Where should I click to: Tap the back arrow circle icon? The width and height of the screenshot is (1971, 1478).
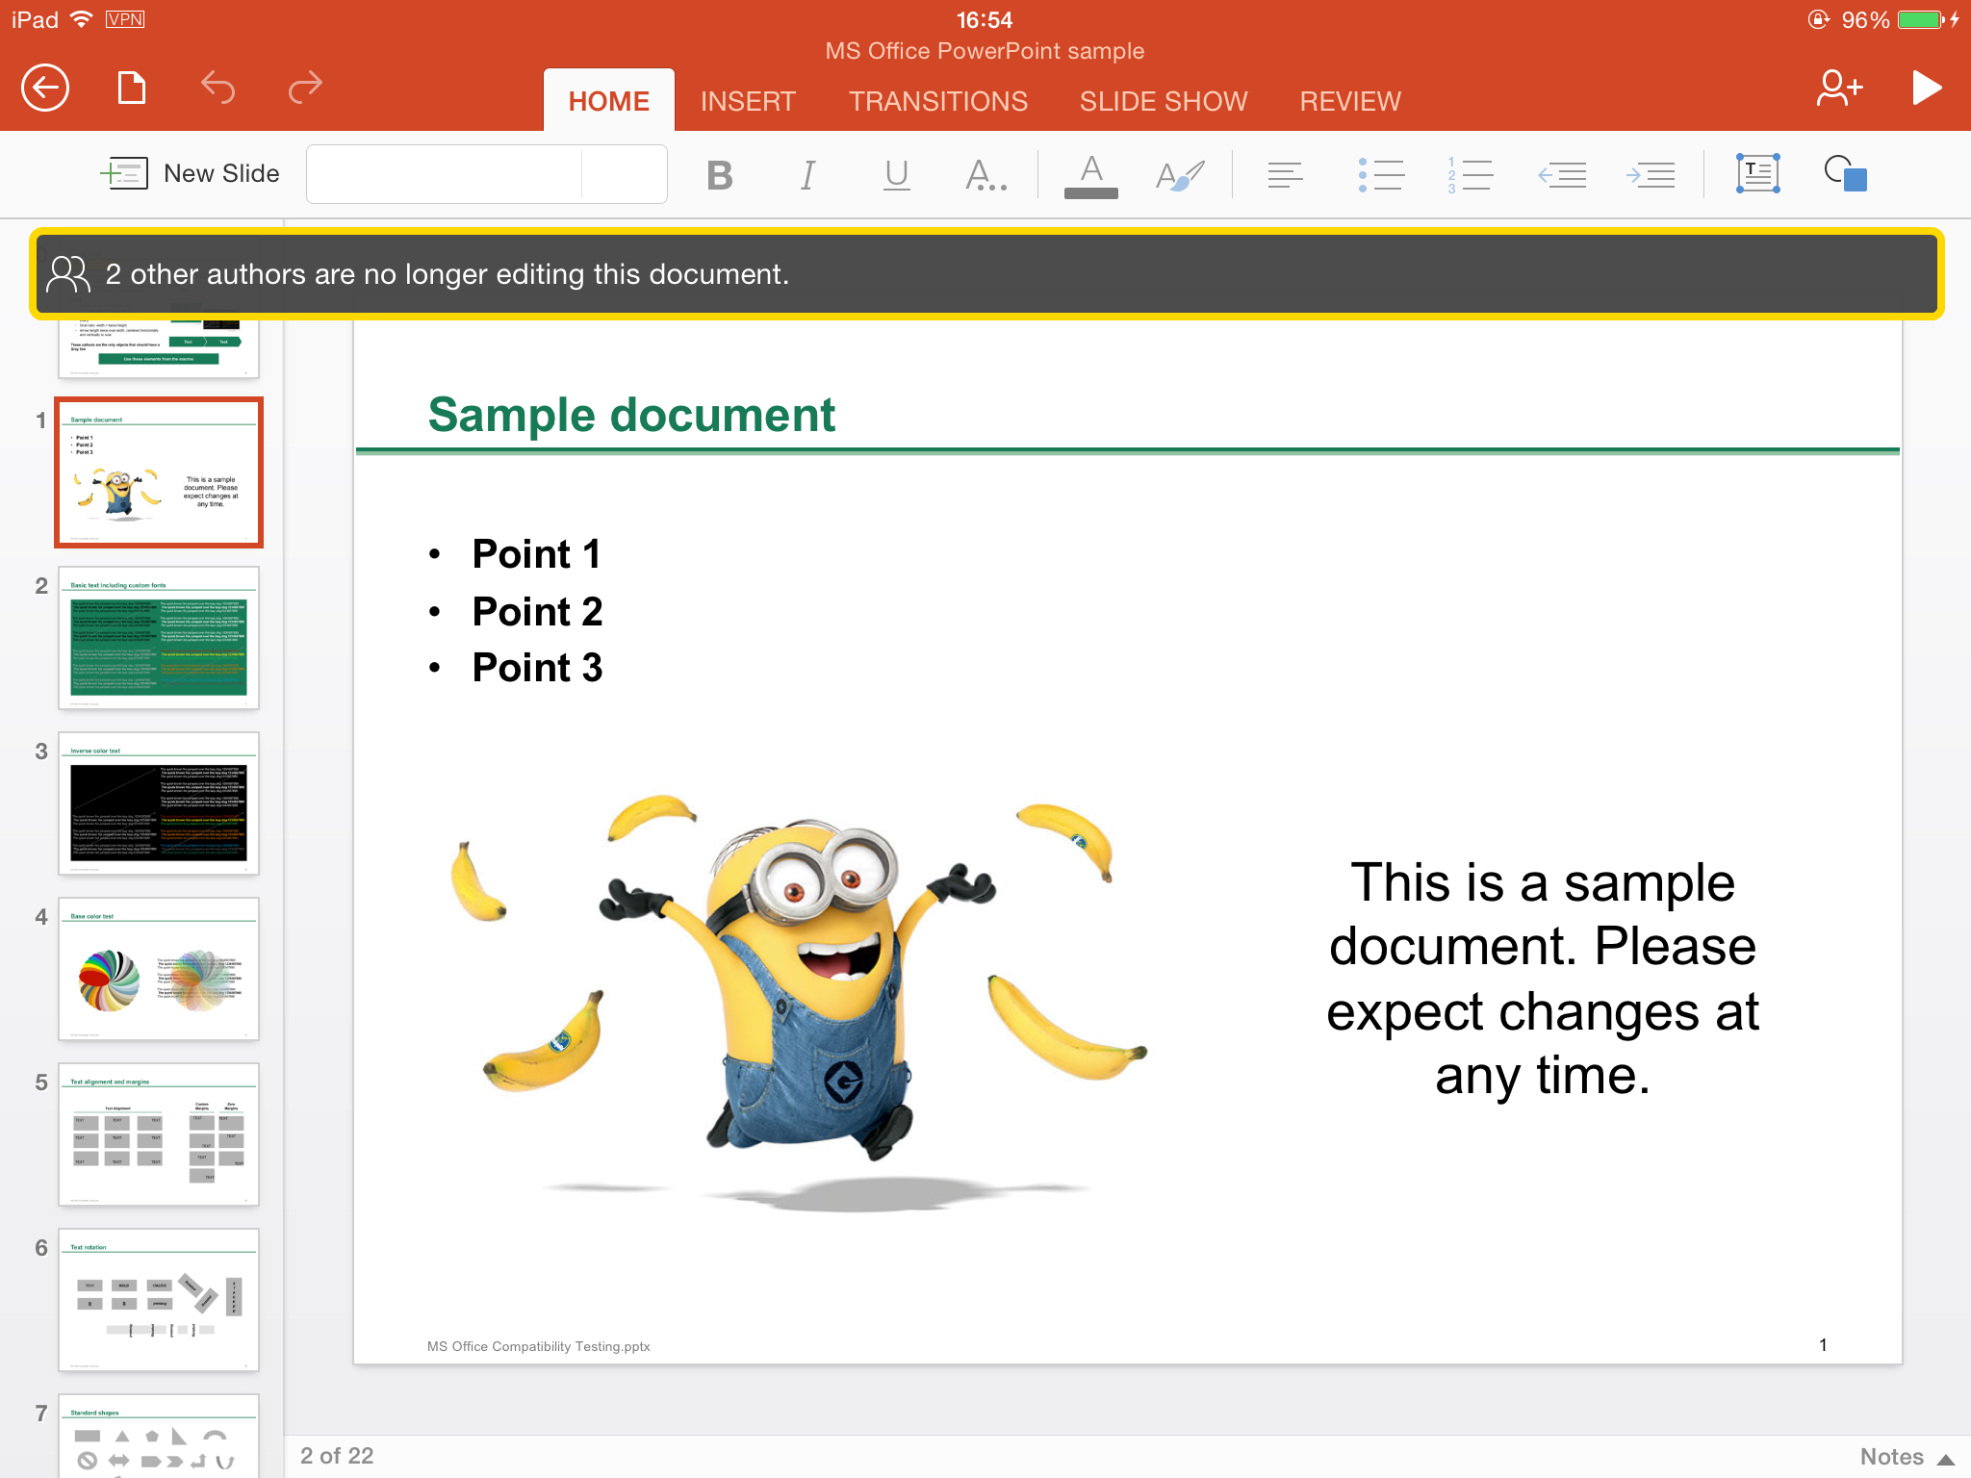coord(45,89)
